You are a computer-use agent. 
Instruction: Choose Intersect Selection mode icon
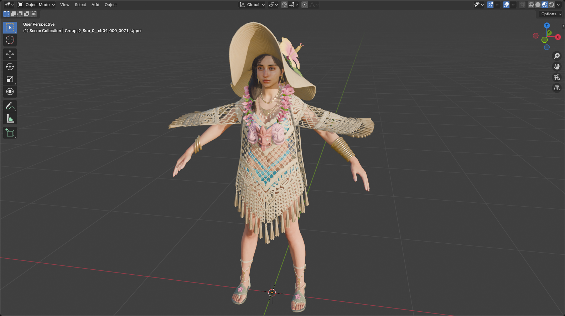[x=33, y=14]
